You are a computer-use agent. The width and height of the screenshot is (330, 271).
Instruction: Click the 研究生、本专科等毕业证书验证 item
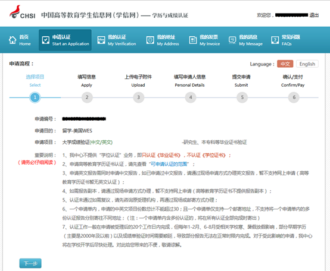(214, 142)
